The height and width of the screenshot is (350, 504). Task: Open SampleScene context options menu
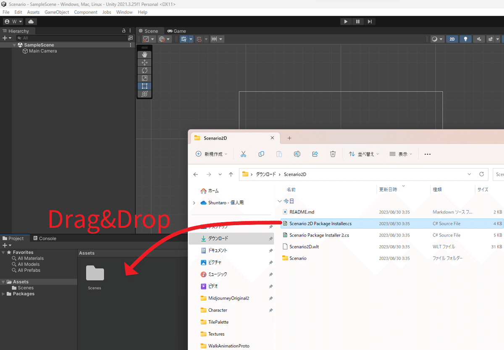coord(131,45)
